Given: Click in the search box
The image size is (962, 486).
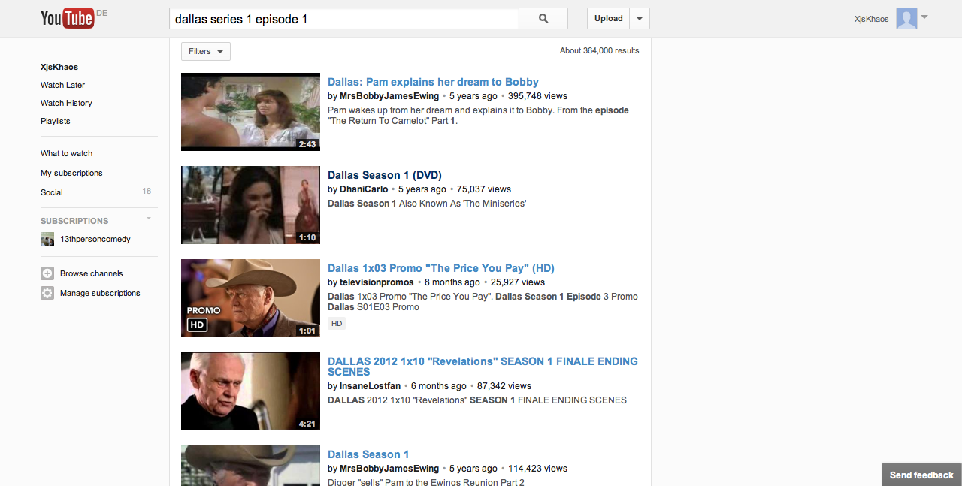Looking at the screenshot, I should (344, 19).
